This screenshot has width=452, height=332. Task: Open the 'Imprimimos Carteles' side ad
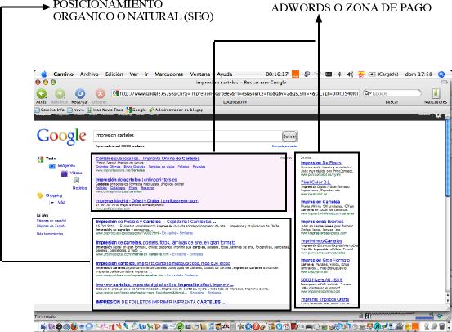[x=321, y=241]
